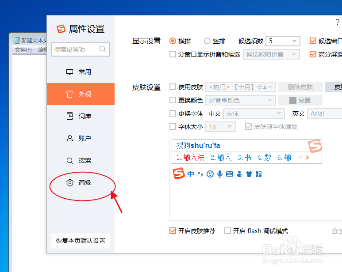The height and width of the screenshot is (272, 342).
Task: Toggle the punctuation mode icon
Action: tap(200, 174)
